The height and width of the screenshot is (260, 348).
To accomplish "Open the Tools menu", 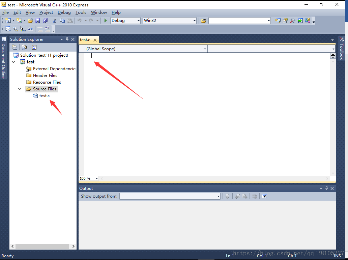I will tap(81, 12).
